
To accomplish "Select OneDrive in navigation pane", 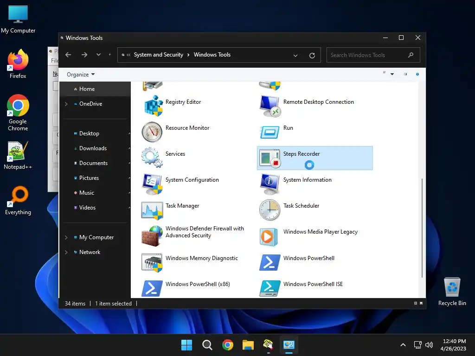I will point(90,104).
